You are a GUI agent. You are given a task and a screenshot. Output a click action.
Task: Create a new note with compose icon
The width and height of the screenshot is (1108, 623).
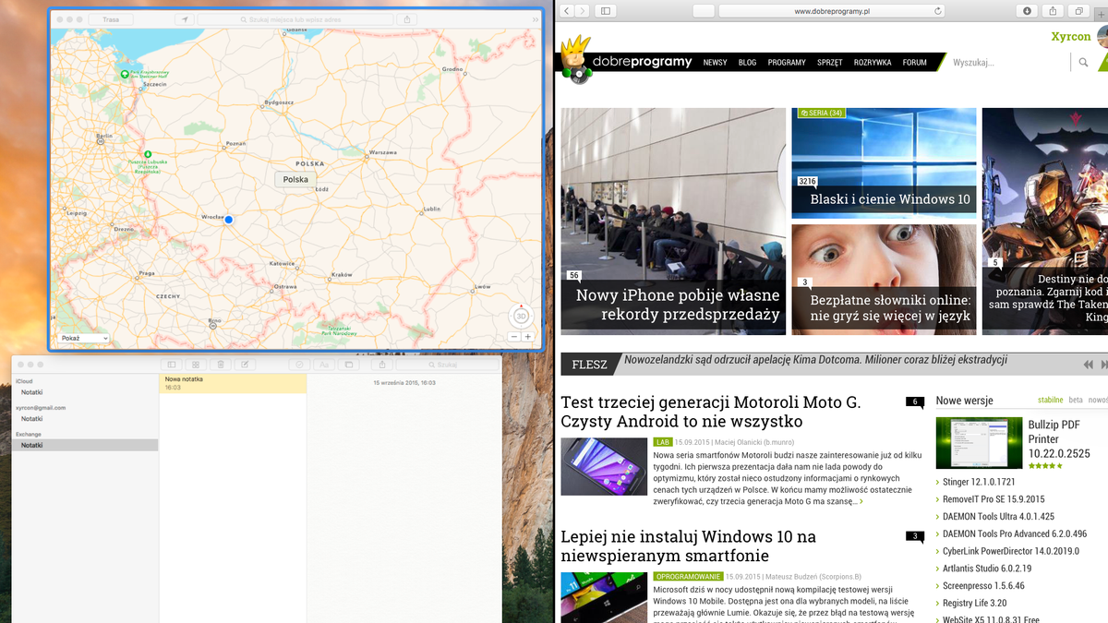tap(245, 365)
